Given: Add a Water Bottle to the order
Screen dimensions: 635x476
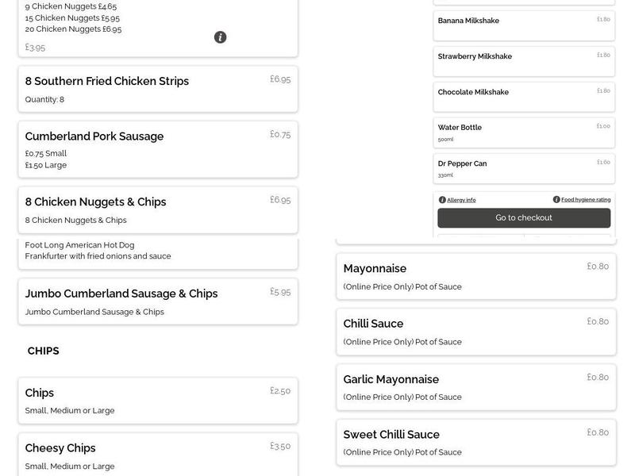Looking at the screenshot, I should pos(522,131).
